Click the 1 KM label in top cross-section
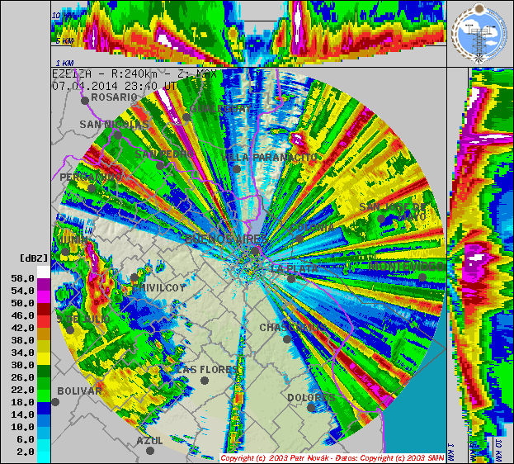514x464 pixels. [64, 63]
